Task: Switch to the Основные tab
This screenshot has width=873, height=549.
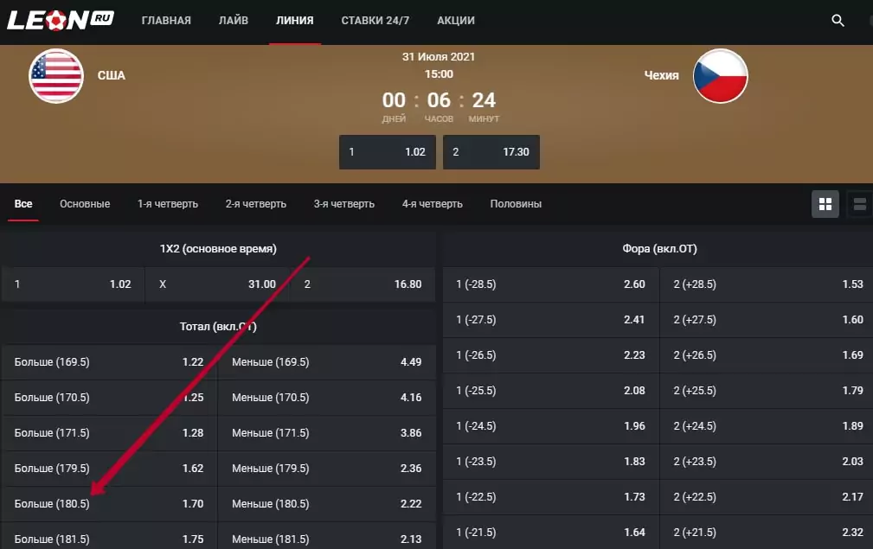Action: point(85,204)
